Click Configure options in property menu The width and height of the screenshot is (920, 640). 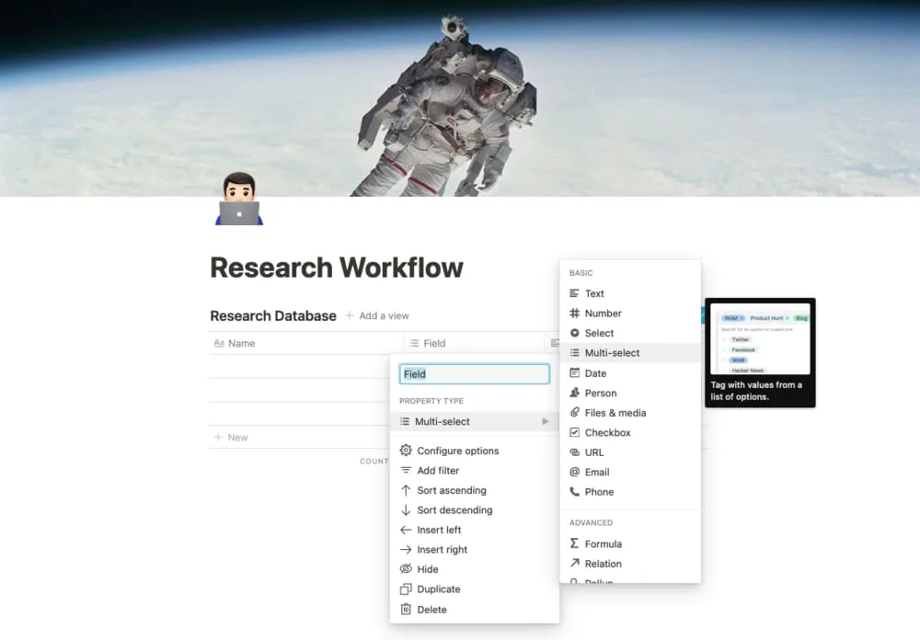[x=474, y=451]
